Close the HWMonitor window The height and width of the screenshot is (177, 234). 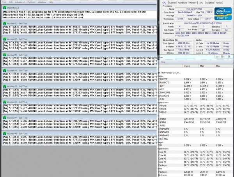tap(229, 57)
